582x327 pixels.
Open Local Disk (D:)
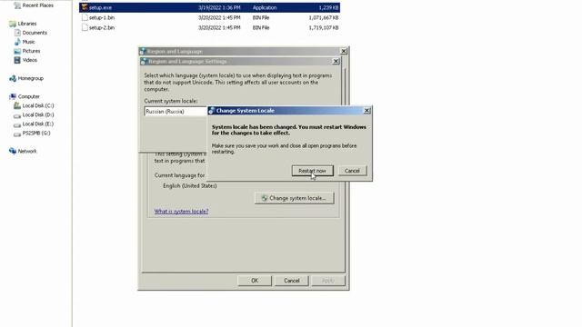click(x=38, y=115)
